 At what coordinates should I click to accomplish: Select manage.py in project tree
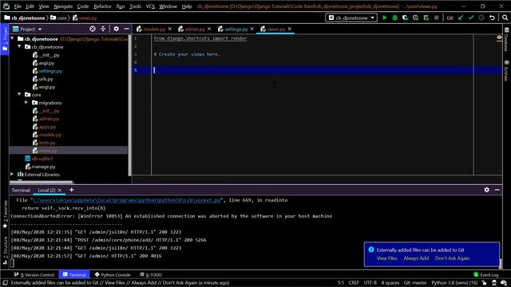(x=41, y=167)
